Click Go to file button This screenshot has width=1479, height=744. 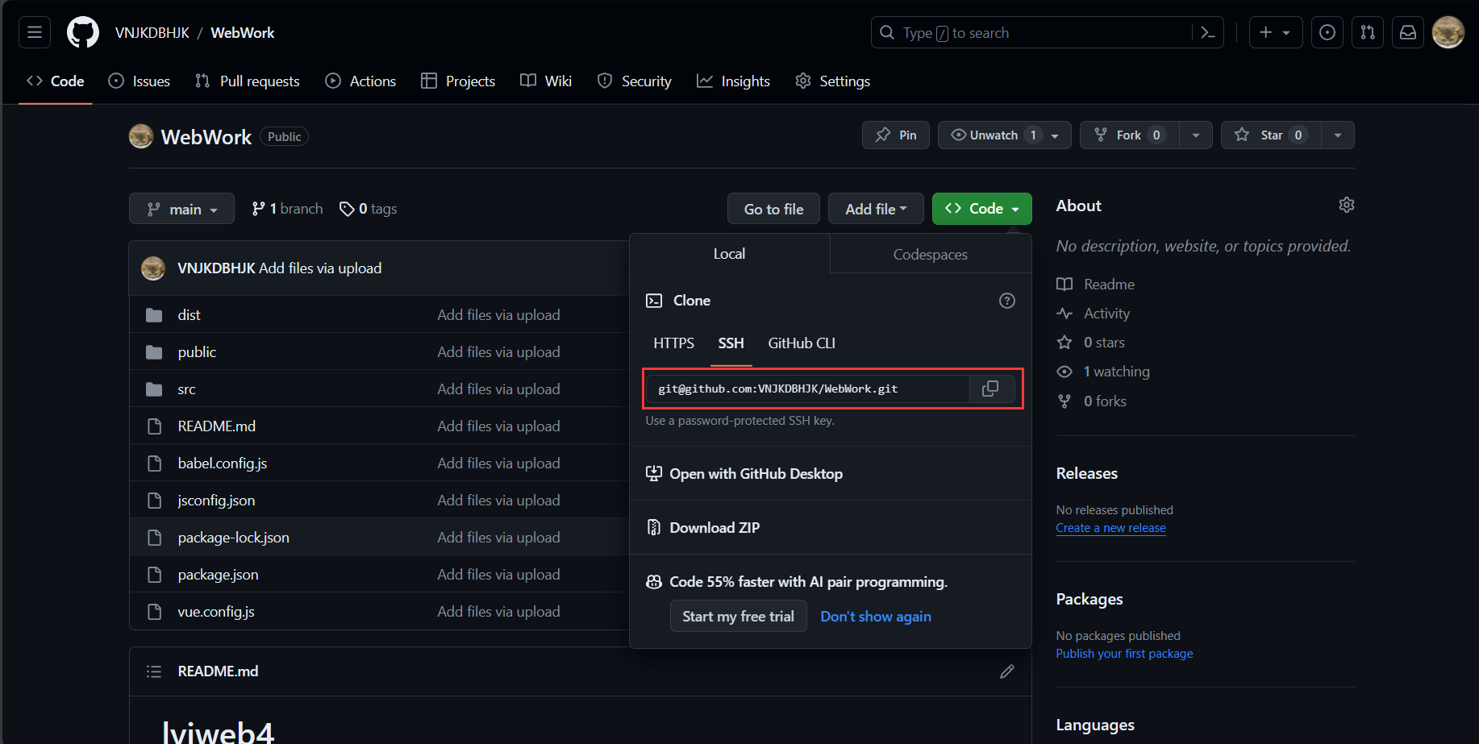pyautogui.click(x=773, y=209)
